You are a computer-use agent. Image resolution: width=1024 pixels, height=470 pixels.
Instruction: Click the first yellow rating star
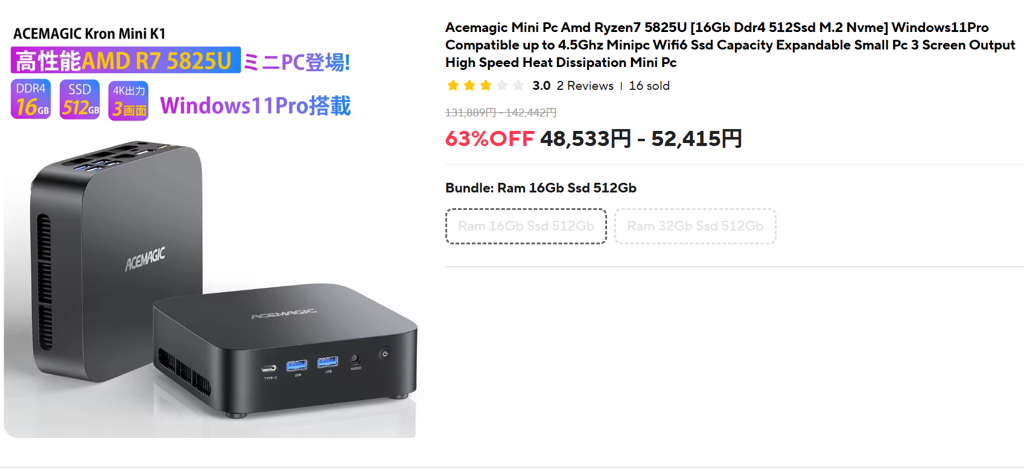point(453,86)
